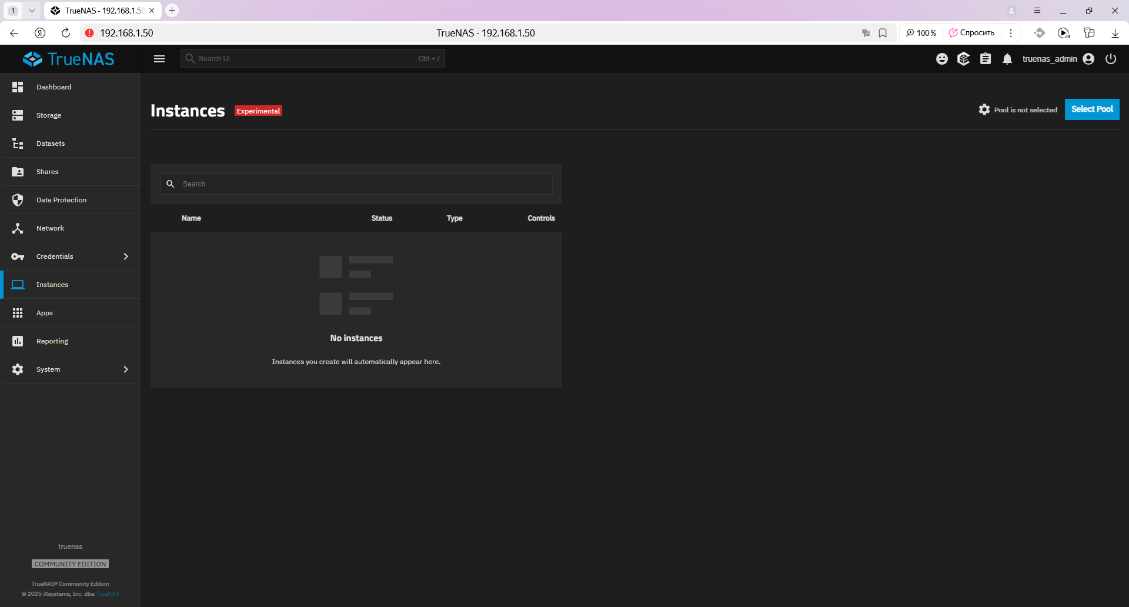
Task: Click the power button icon
Action: click(x=1111, y=59)
